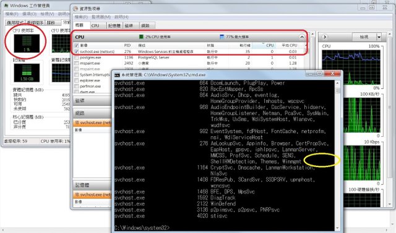396x233 pixels.
Task: Switch to the 網路 tab in Resource Monitor
Action: [147, 26]
